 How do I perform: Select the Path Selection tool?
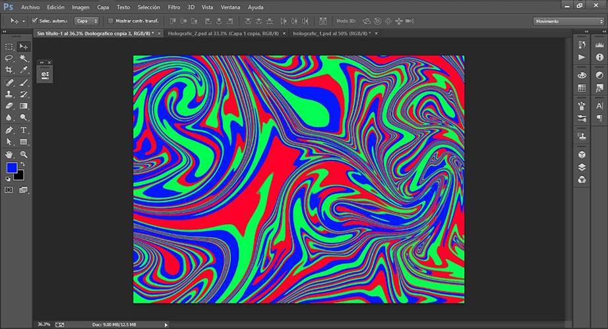pyautogui.click(x=9, y=141)
